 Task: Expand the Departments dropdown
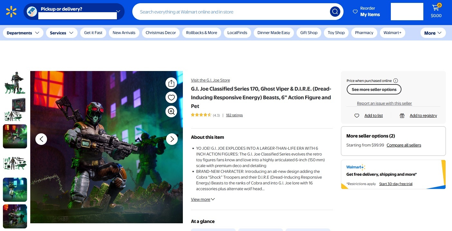[23, 33]
